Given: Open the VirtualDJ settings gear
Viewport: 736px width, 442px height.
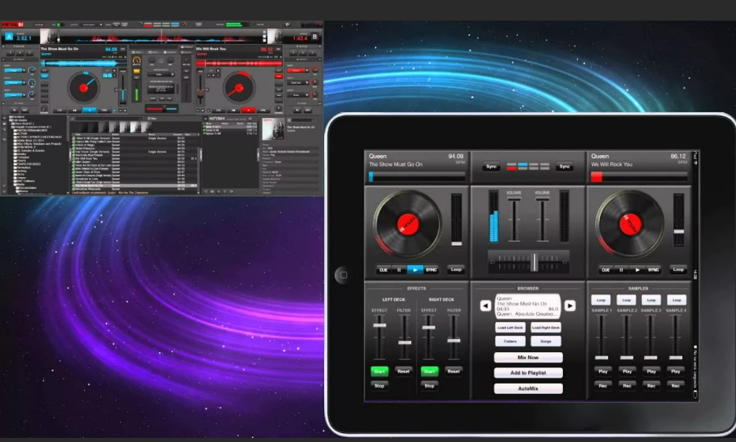Looking at the screenshot, I should click(287, 25).
